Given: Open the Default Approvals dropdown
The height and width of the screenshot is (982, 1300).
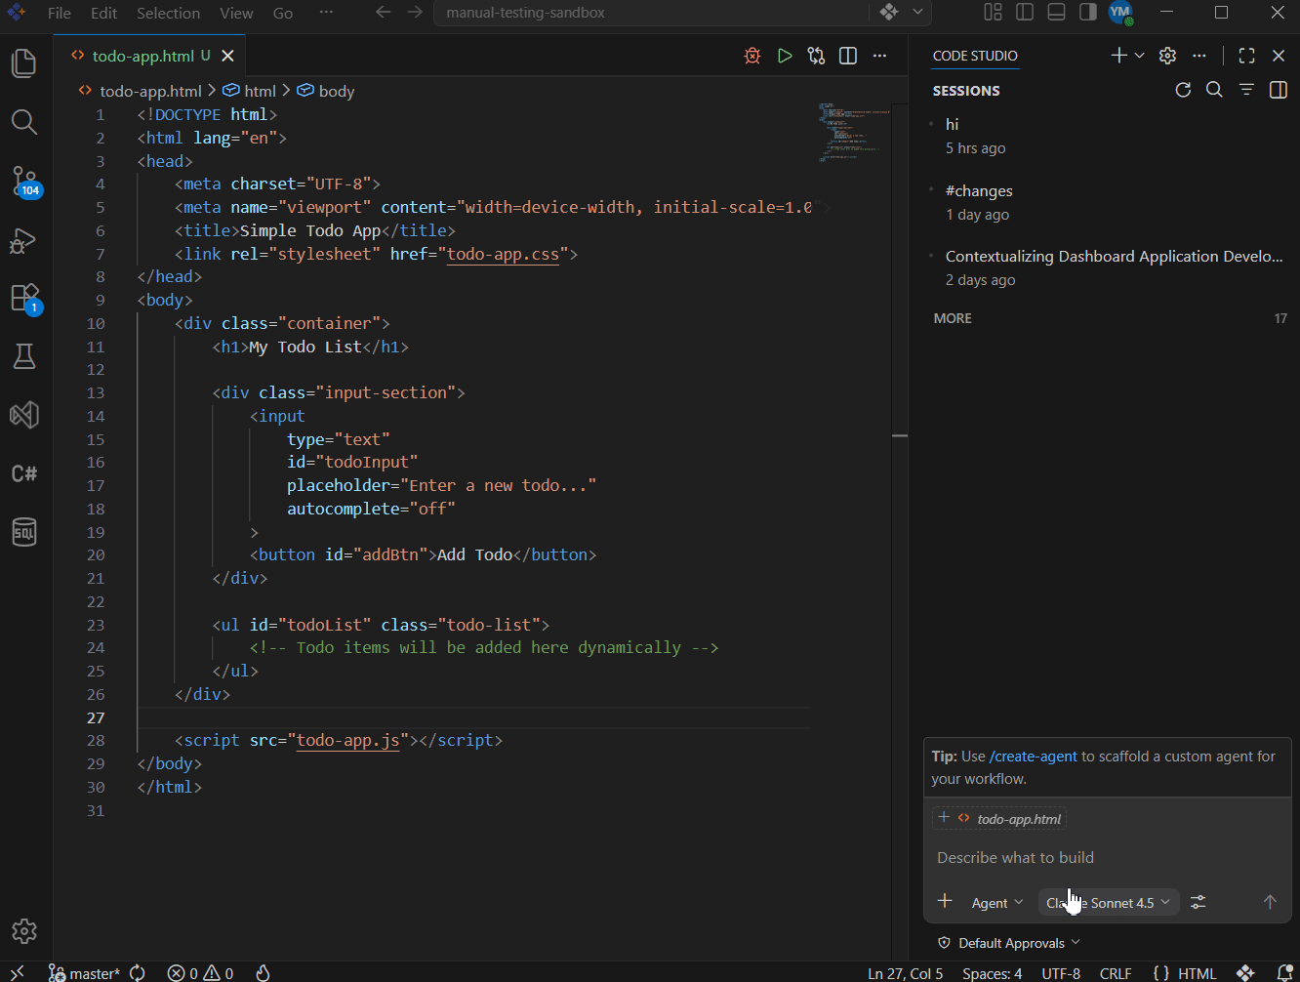Looking at the screenshot, I should point(1009,943).
